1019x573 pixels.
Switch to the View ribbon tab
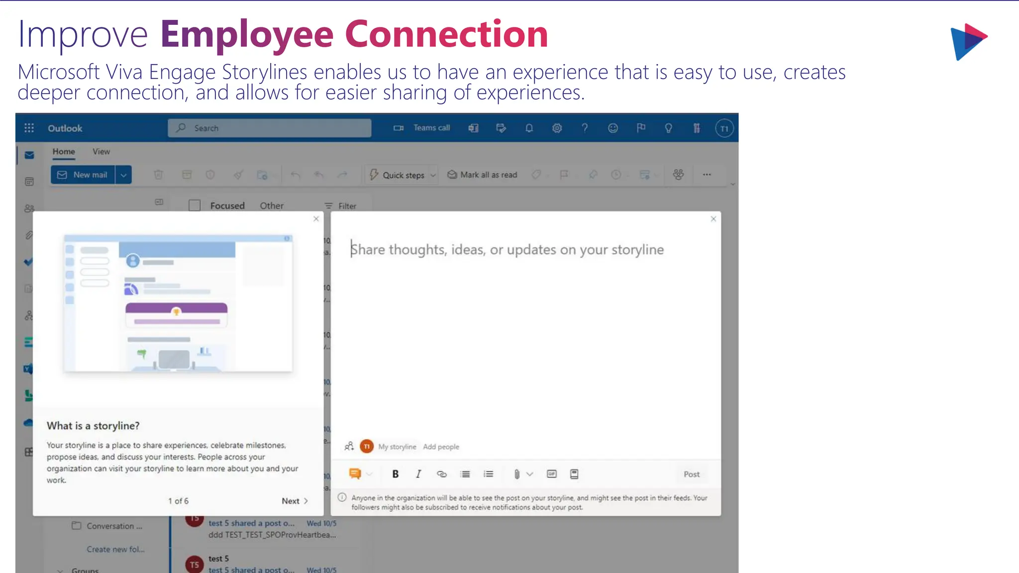(x=101, y=152)
